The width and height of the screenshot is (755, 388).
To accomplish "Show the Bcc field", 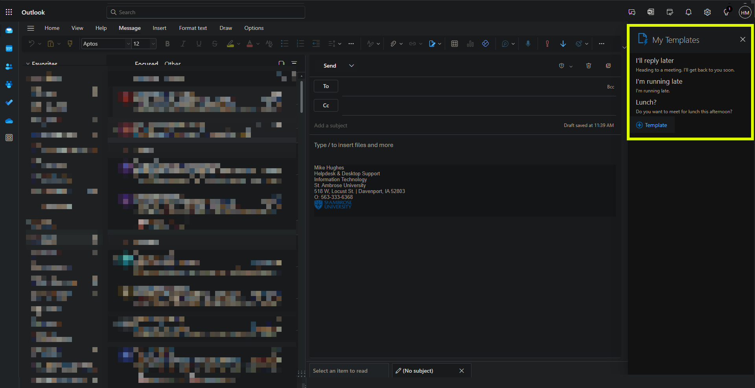I will pos(611,87).
